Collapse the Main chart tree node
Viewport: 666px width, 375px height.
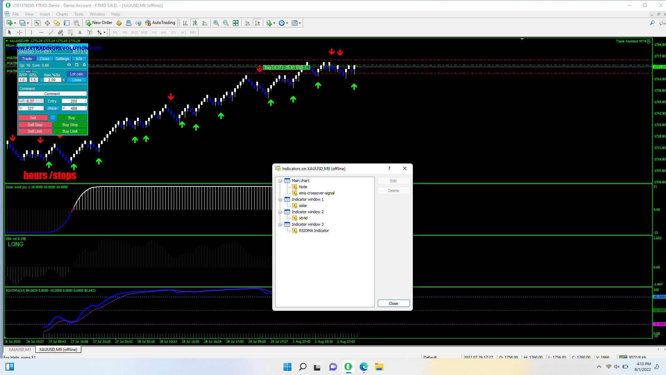tap(280, 181)
